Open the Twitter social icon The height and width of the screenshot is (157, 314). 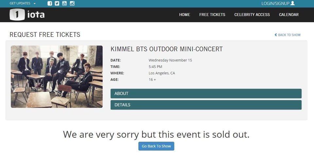tap(57, 3)
